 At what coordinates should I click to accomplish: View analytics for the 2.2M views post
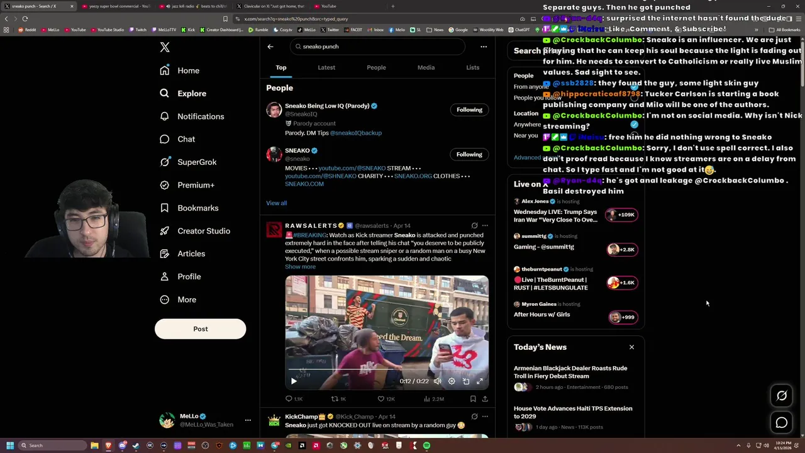coord(434,399)
